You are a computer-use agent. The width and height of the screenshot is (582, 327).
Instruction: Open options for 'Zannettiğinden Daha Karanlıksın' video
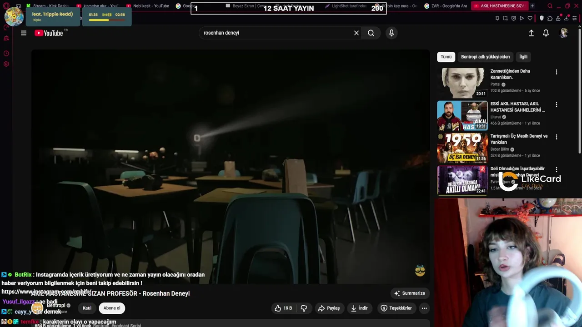[x=556, y=72]
